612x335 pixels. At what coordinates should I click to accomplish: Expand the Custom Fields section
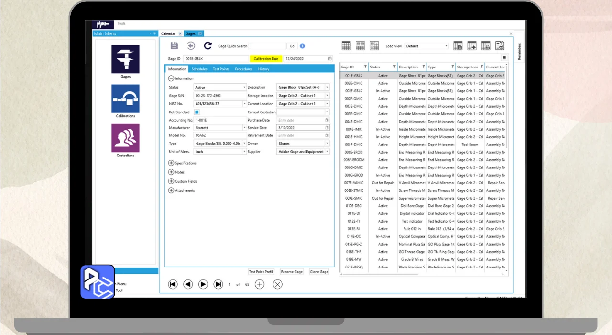click(x=171, y=181)
